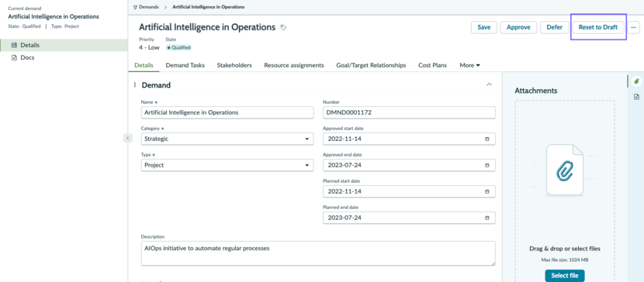Select Details in left sidebar
This screenshot has width=644, height=282.
[x=64, y=45]
